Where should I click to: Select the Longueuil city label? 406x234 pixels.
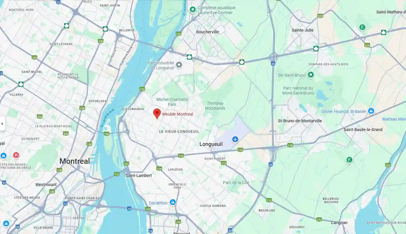211,144
